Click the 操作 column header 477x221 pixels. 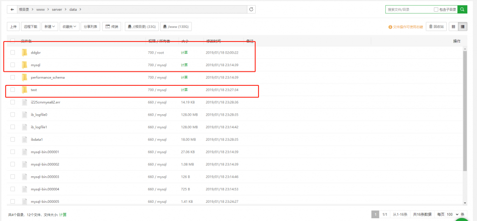457,41
